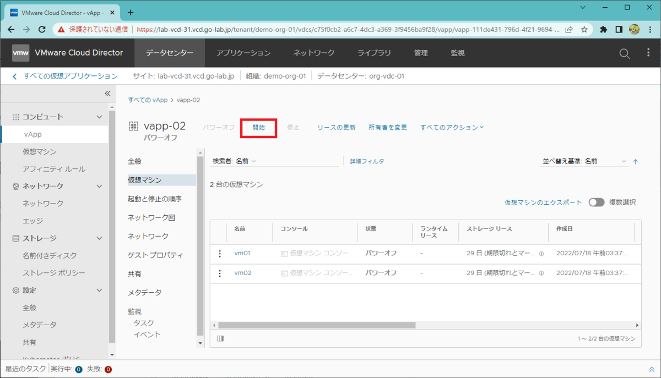The height and width of the screenshot is (378, 661).
Task: Collapse the left sidebar with double chevron
Action: (x=107, y=94)
